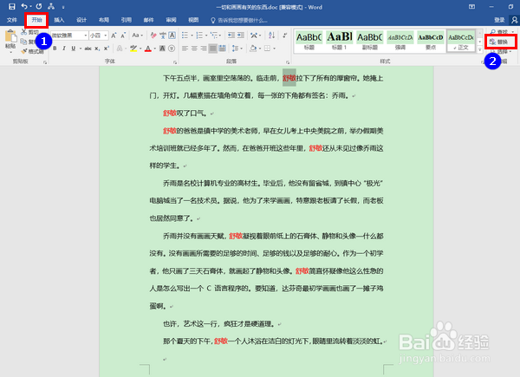Increase paragraph indent
This screenshot has height=377, width=520.
coord(241,36)
